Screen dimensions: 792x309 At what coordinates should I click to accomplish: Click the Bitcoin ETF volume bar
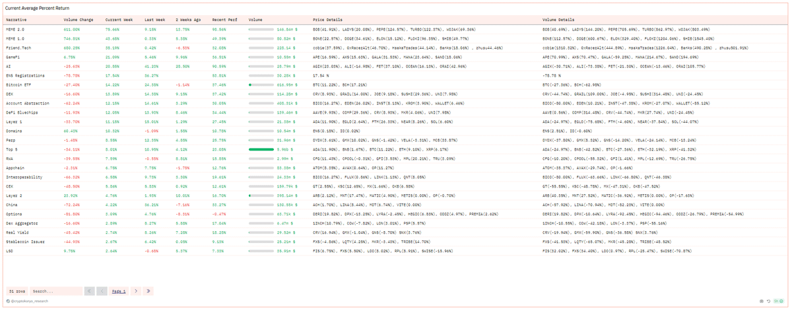coord(261,85)
